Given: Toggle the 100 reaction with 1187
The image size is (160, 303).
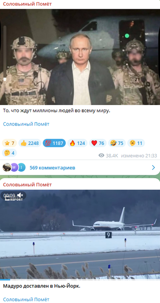Looking at the screenshot, I should pyautogui.click(x=54, y=143).
